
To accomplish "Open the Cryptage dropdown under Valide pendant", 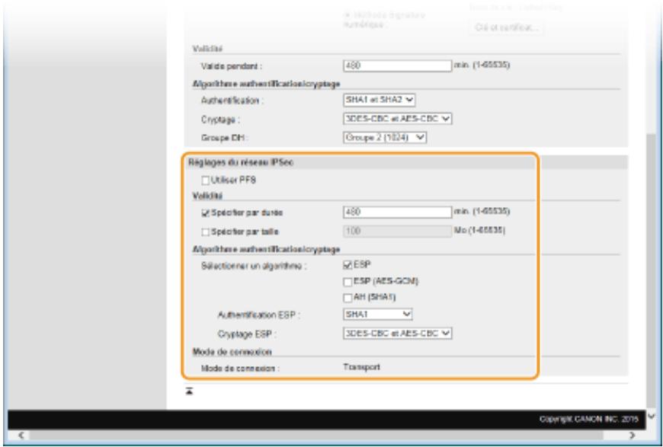I will click(398, 119).
